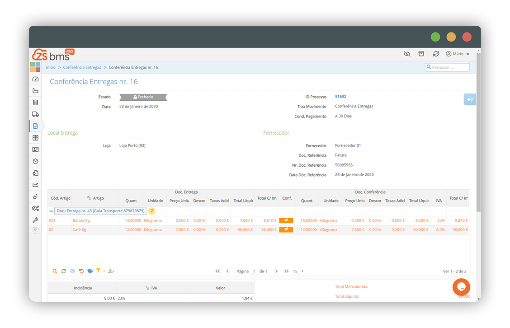Open the factory chart icon in sidebar
Image resolution: width=510 pixels, height=328 pixels.
35,91
